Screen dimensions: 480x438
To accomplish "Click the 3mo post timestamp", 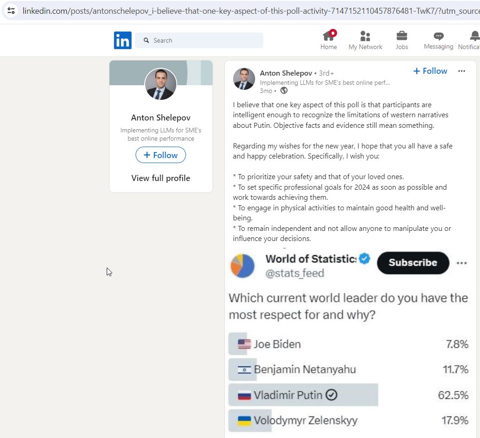I will click(x=266, y=91).
